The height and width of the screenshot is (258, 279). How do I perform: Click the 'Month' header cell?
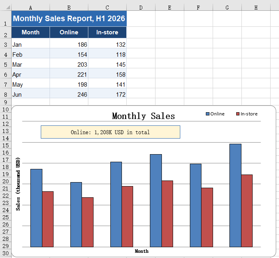[x=31, y=32]
